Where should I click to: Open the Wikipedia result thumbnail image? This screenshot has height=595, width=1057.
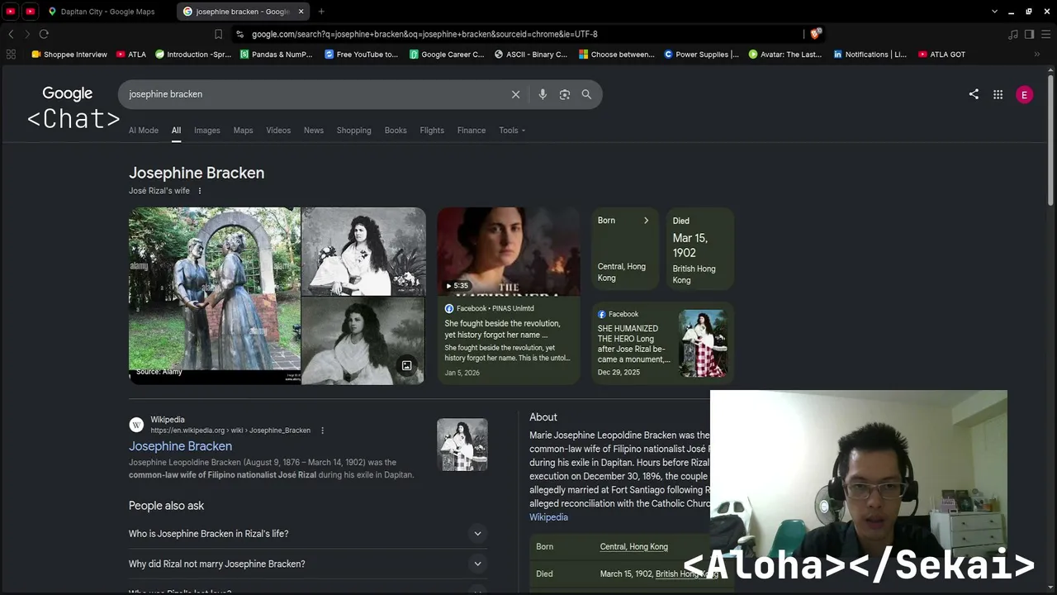(462, 445)
